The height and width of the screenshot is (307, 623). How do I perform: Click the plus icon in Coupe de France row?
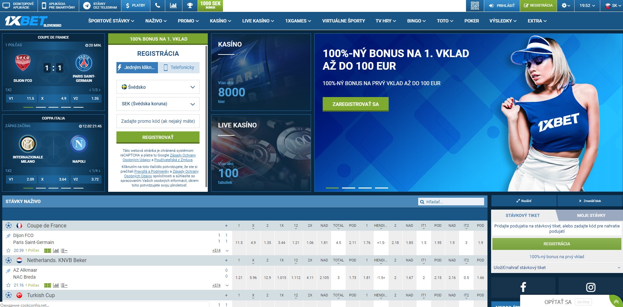pyautogui.click(x=226, y=226)
